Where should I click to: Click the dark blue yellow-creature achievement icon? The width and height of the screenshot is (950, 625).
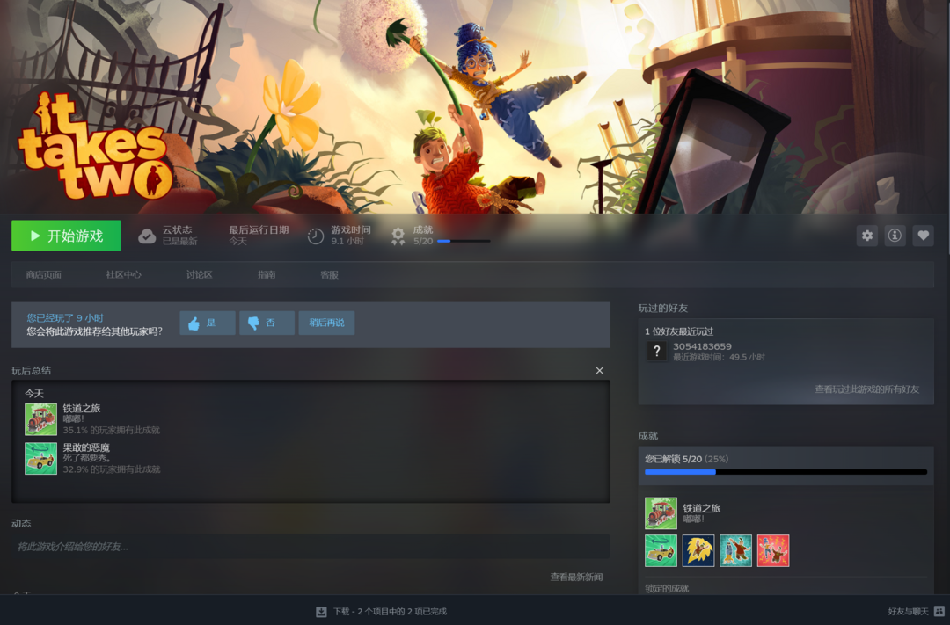click(x=698, y=550)
